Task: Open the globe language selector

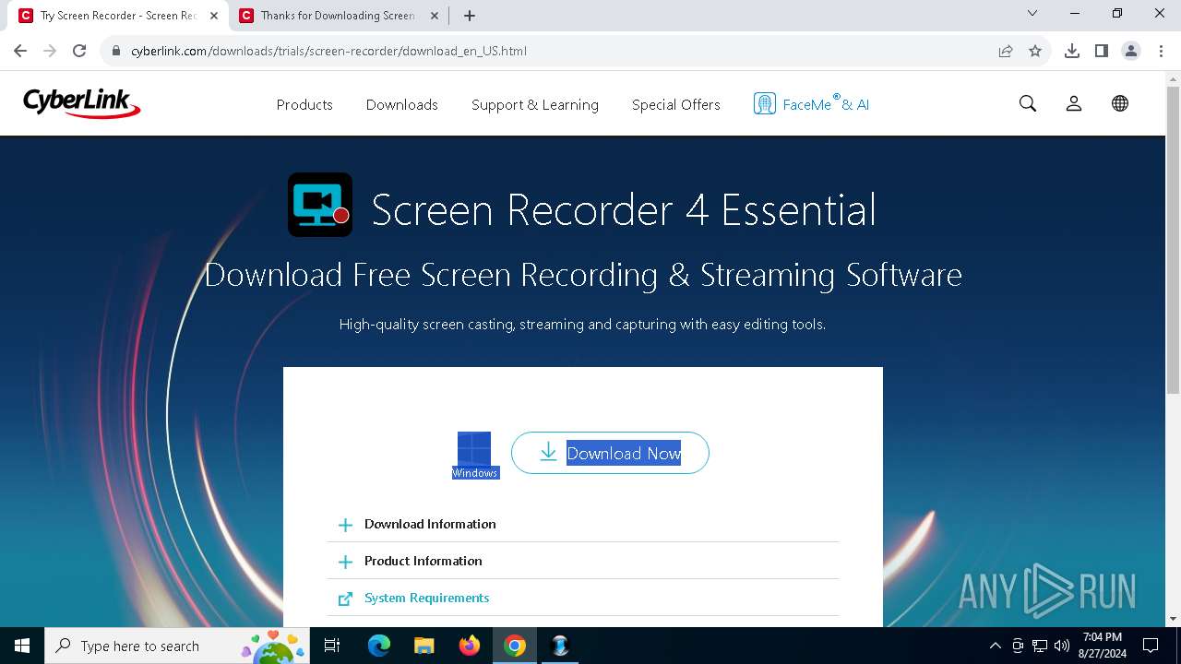Action: 1120,104
